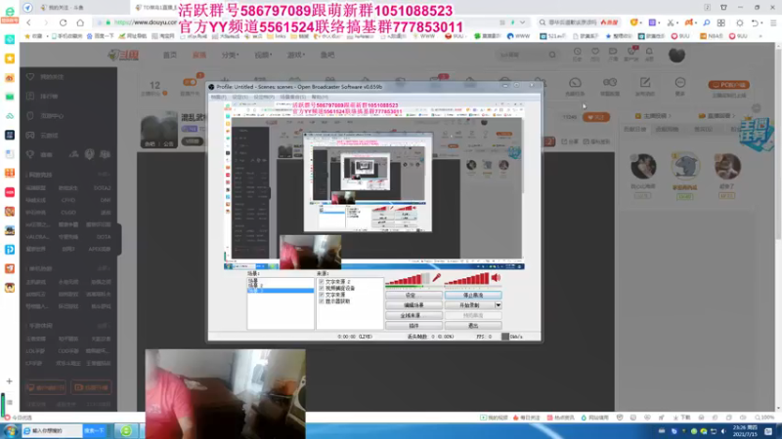Open dropdown arrow beside Start Recording button

(498, 305)
